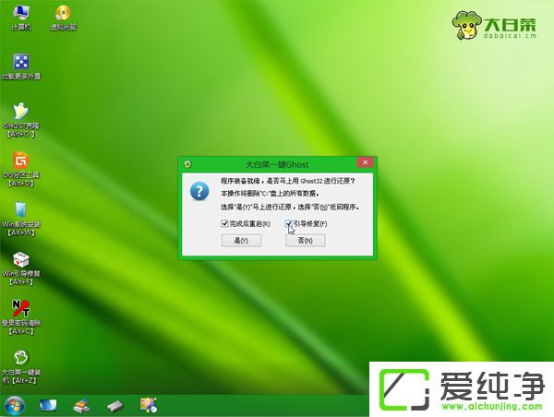Launch the GHOST克隆 desktop shortcut

coord(20,111)
